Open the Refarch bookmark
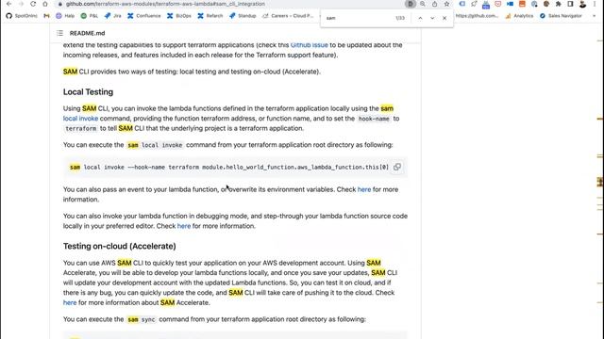 [210, 16]
